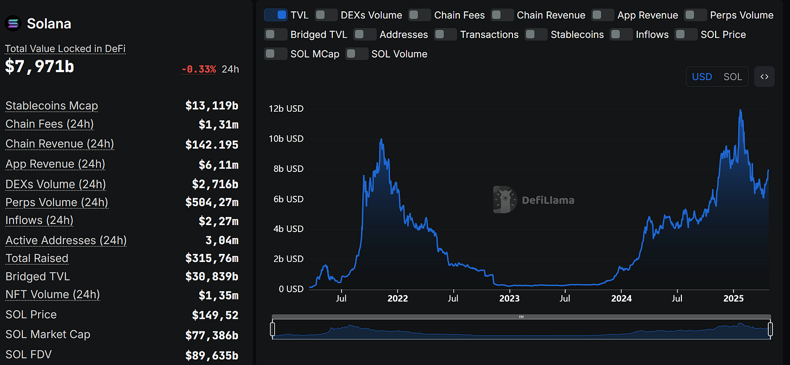Disable the TVL chart toggle
This screenshot has height=365, width=790.
pyautogui.click(x=275, y=15)
